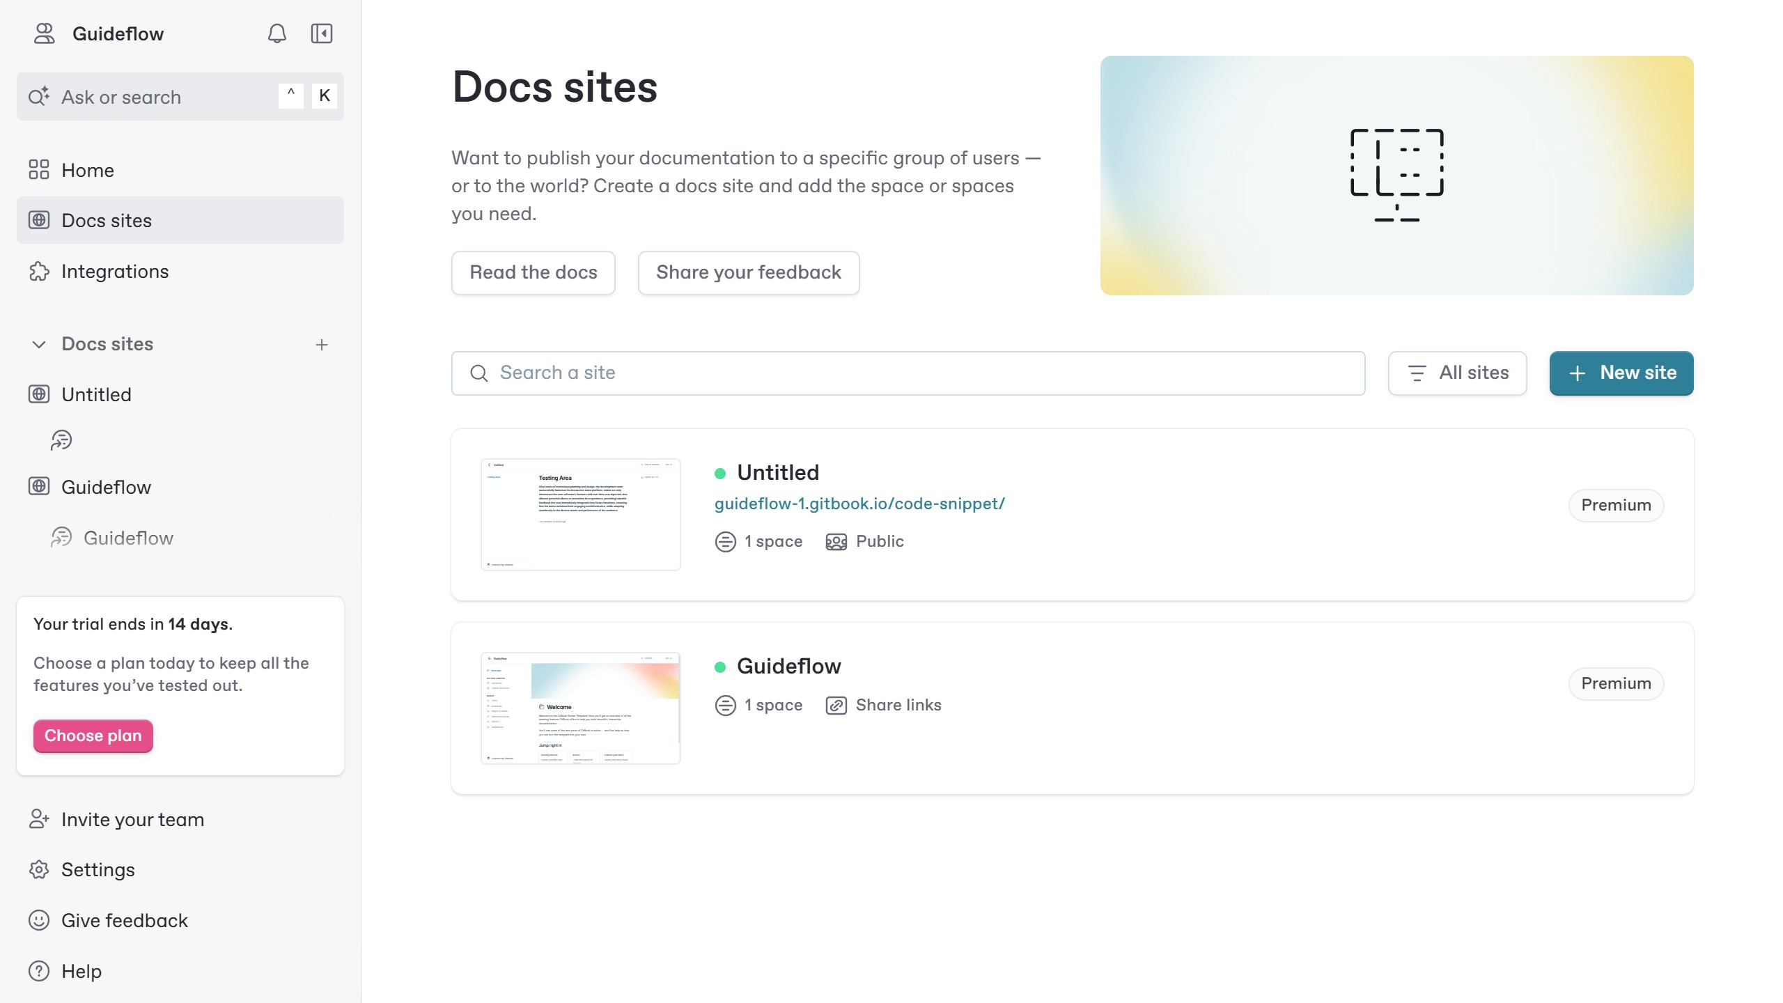Click the Help question mark icon
The height and width of the screenshot is (1003, 1783).
[x=39, y=971]
